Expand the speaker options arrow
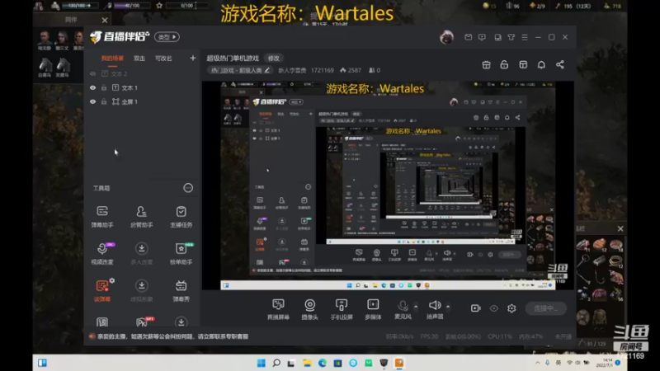Screen dimensions: 660x371 (448, 306)
